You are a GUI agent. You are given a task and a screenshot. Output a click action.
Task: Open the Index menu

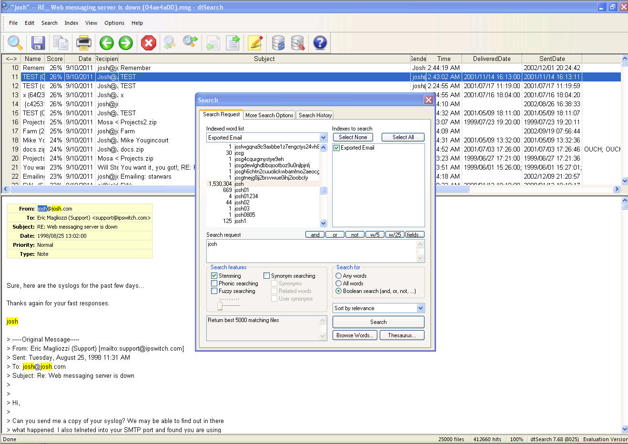coord(71,23)
